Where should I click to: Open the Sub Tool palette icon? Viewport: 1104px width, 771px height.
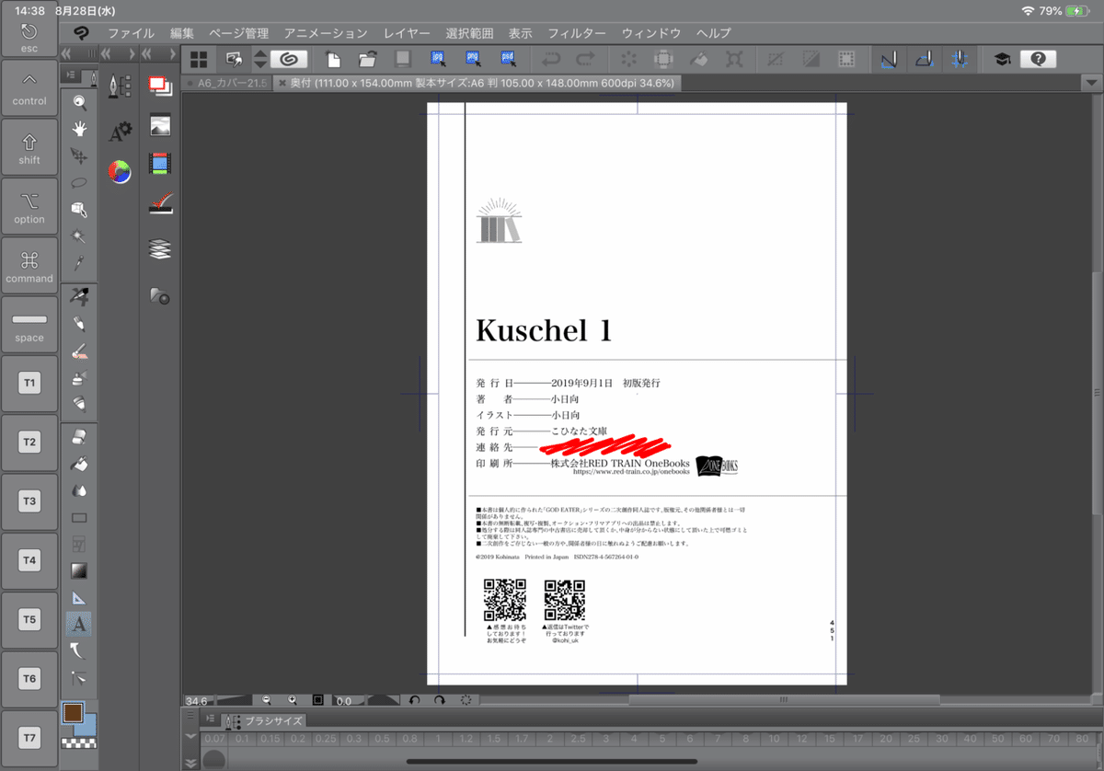click(120, 86)
